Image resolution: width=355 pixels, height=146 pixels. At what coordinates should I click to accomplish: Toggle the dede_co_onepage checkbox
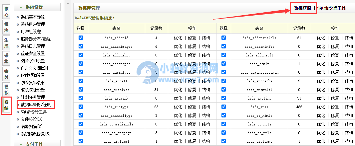click(81, 133)
